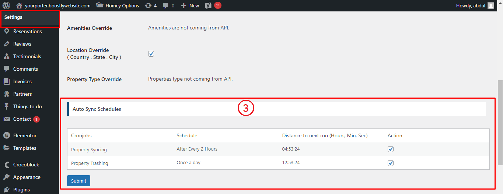Click the Invoices book icon

(6, 81)
